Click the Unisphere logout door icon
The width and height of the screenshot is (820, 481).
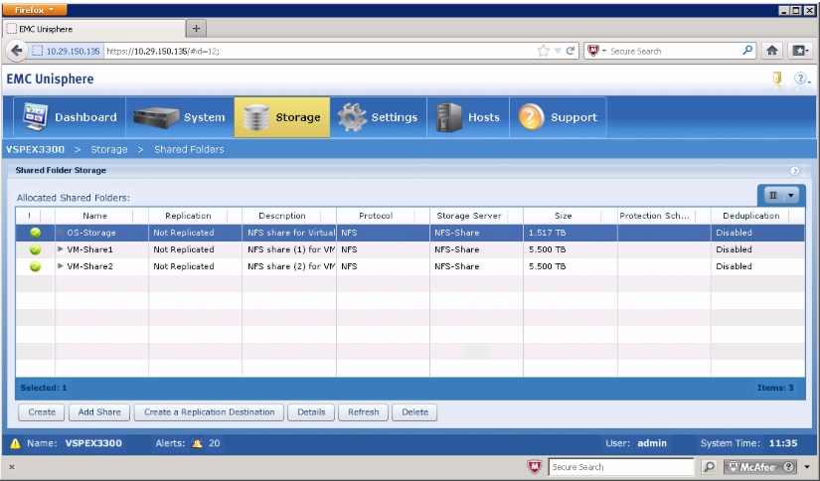776,79
